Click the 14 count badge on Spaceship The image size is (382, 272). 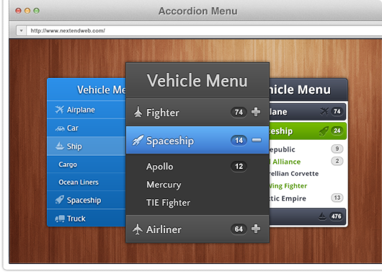(239, 140)
